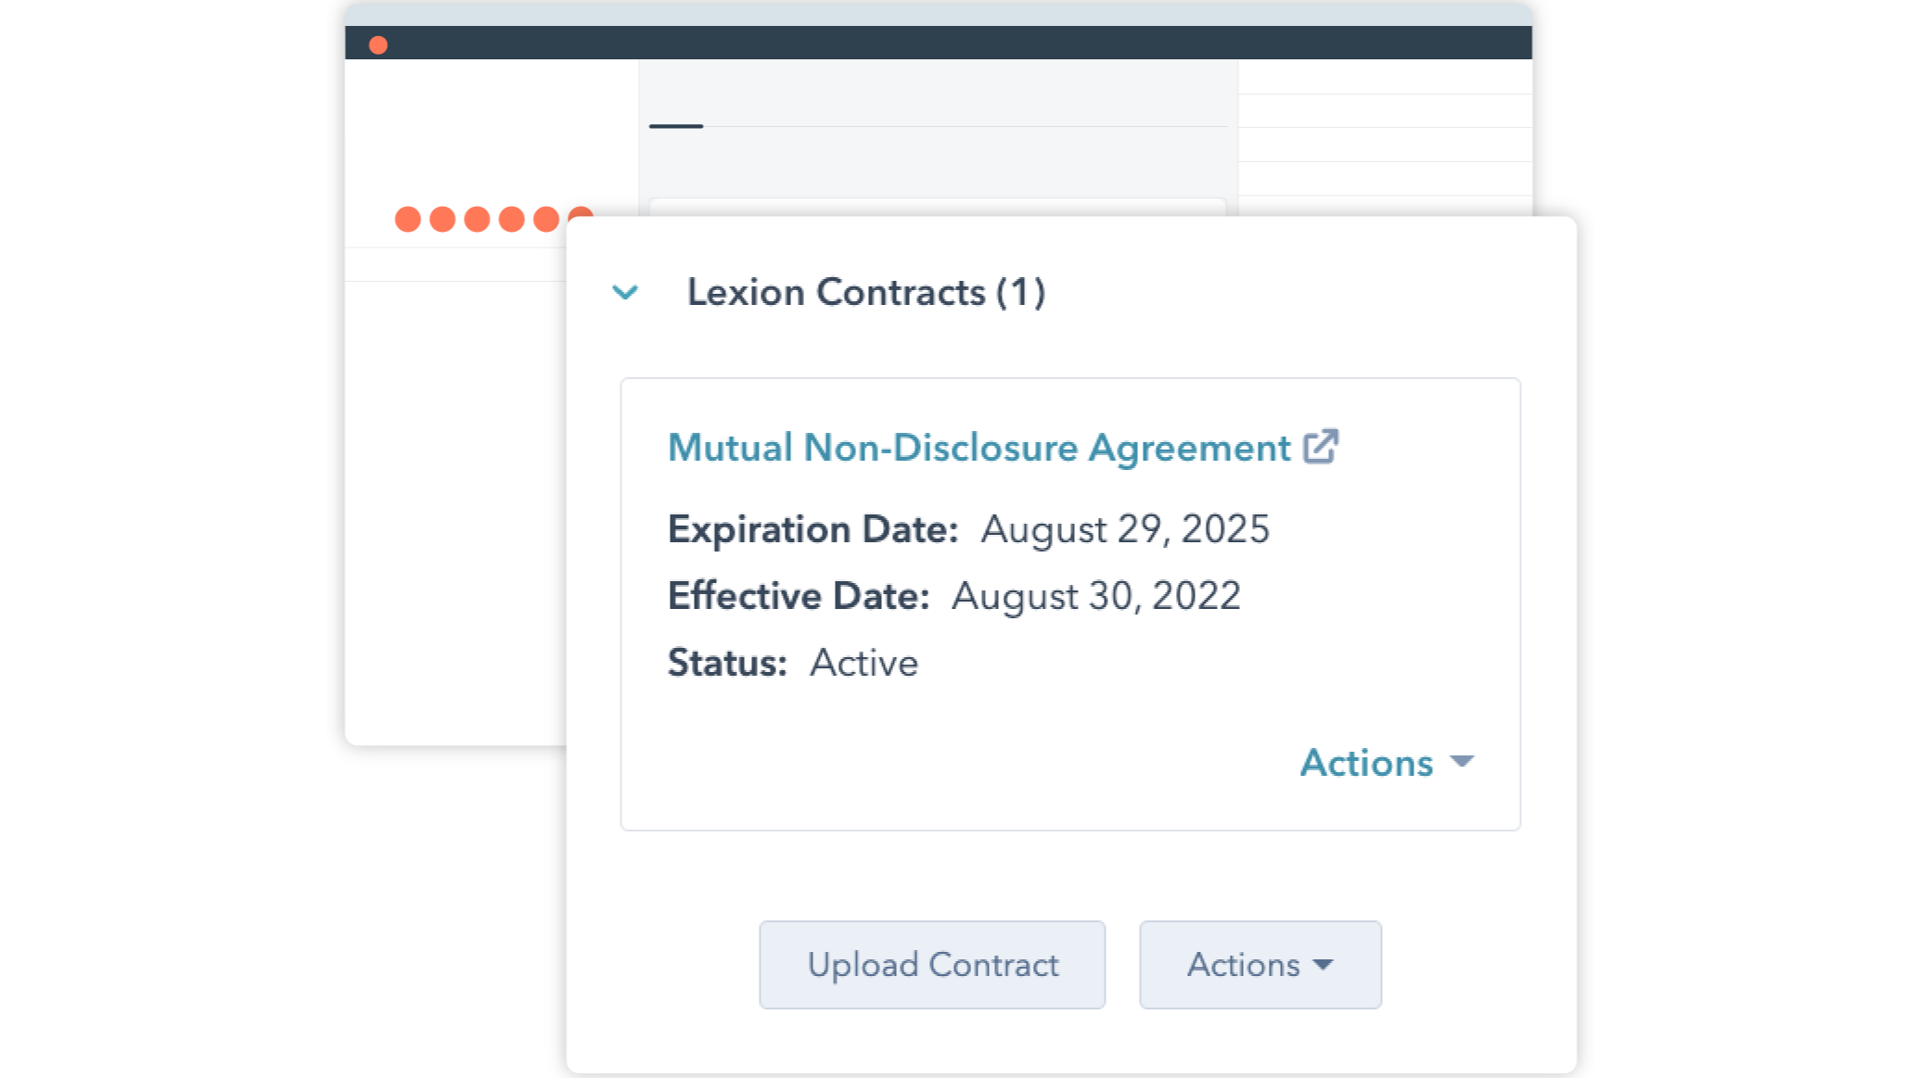Select the Lexion Contracts (1) heading

[866, 292]
